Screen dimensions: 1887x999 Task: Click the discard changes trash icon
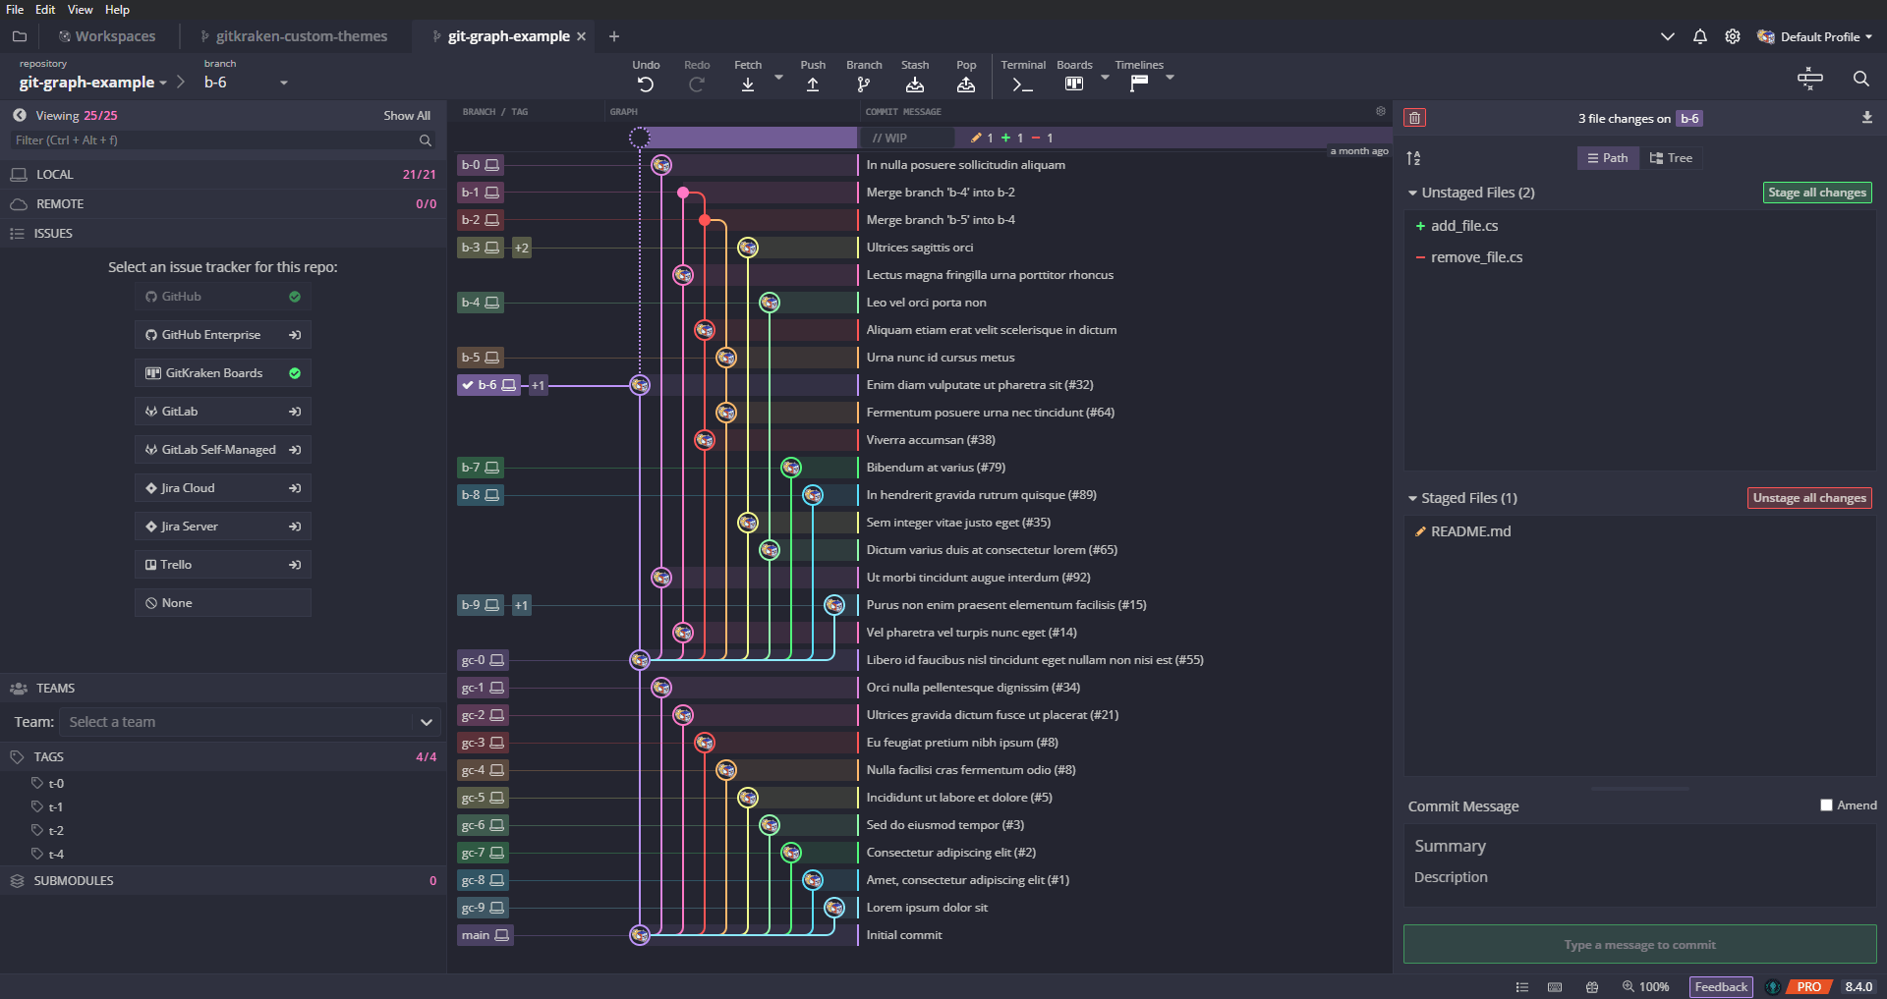click(1415, 117)
